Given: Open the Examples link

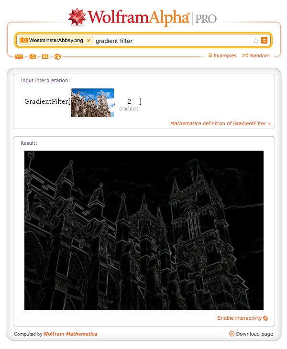Looking at the screenshot, I should 222,55.
